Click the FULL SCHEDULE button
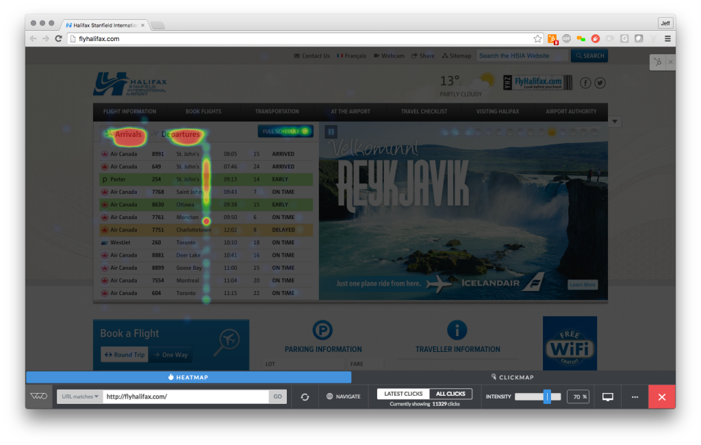The height and width of the screenshot is (445, 701). click(285, 131)
